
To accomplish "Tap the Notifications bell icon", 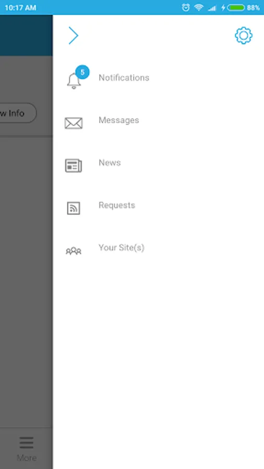I will (74, 81).
